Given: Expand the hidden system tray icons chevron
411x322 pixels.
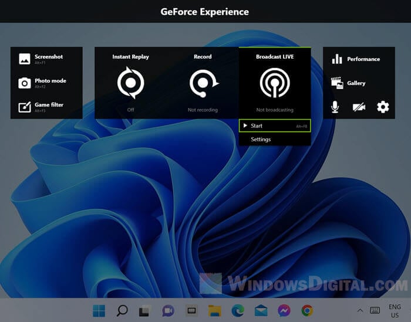Looking at the screenshot, I should [x=360, y=311].
